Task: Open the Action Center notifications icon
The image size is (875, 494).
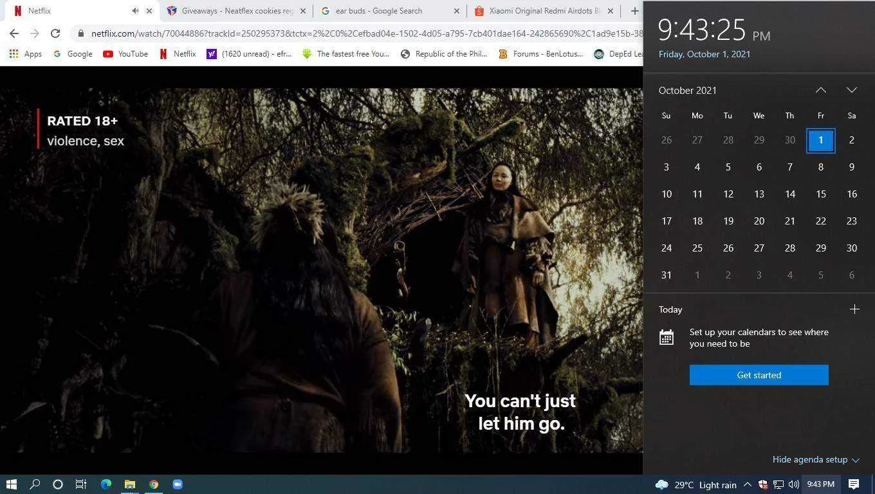Action: coord(854,484)
